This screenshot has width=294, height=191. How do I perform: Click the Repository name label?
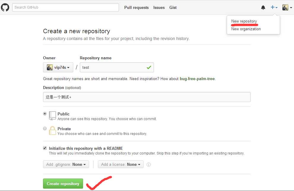[x=96, y=58]
